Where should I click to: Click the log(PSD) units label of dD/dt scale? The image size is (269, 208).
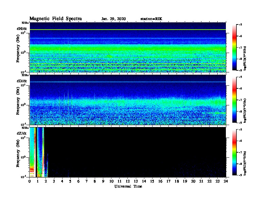[245, 110]
